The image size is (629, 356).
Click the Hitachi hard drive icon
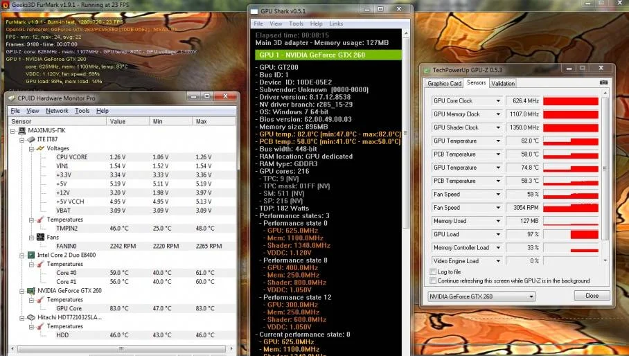pyautogui.click(x=31, y=317)
